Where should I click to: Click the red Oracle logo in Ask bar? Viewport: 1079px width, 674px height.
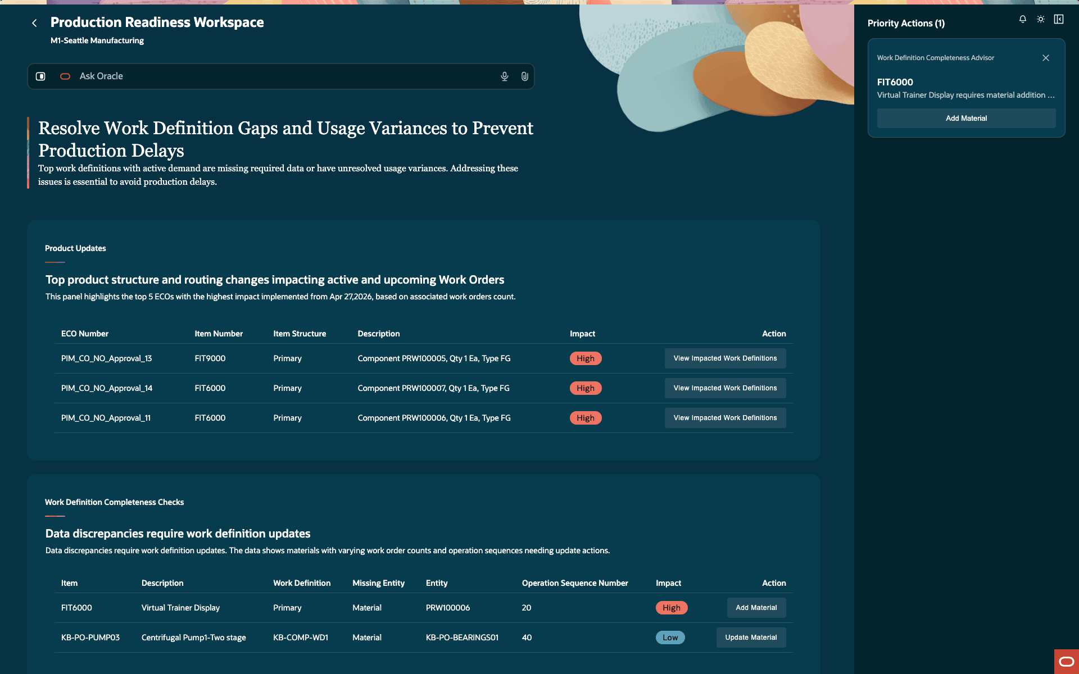(65, 76)
